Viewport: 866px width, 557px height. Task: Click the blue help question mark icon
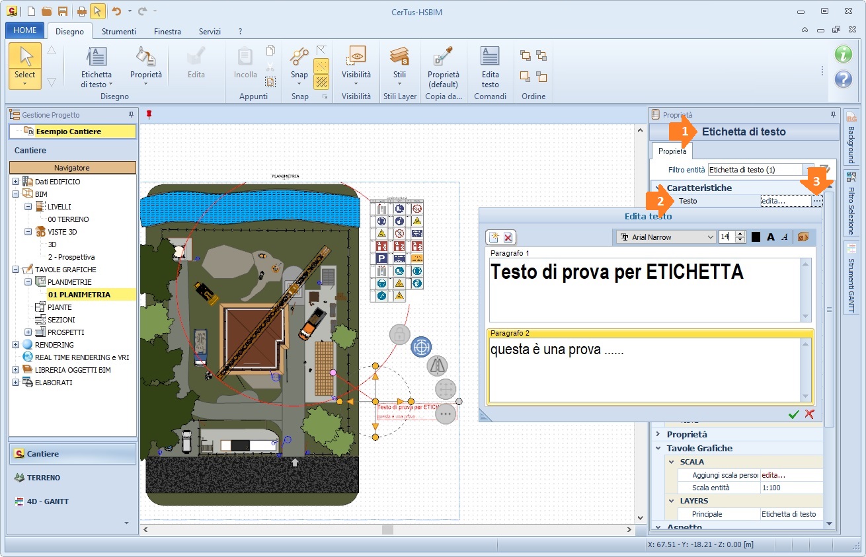click(x=843, y=79)
